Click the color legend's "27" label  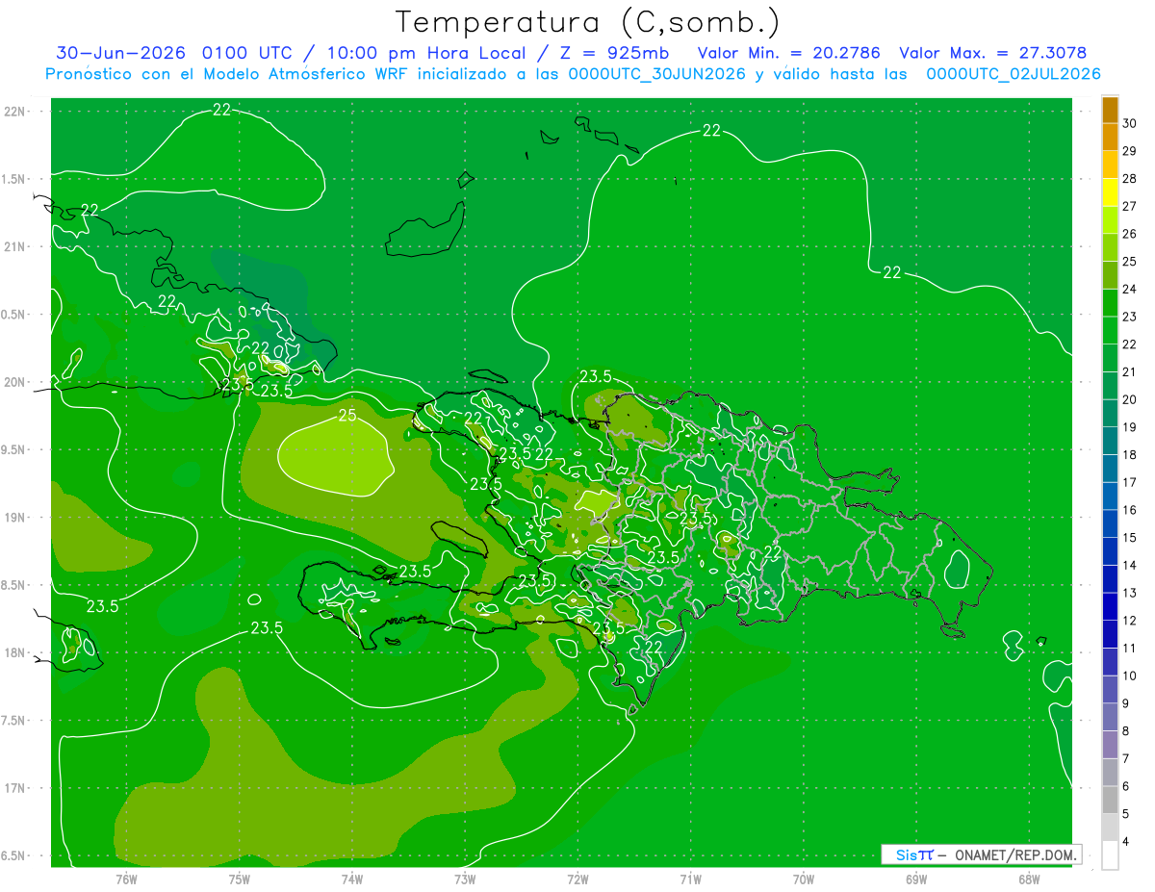[1130, 206]
